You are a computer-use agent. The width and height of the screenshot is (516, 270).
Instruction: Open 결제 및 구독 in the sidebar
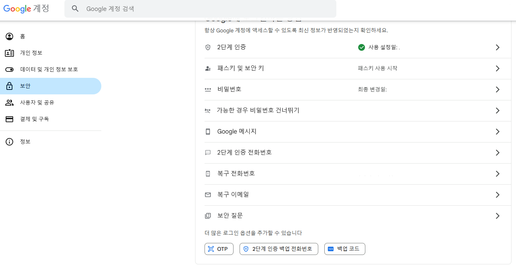click(x=50, y=119)
